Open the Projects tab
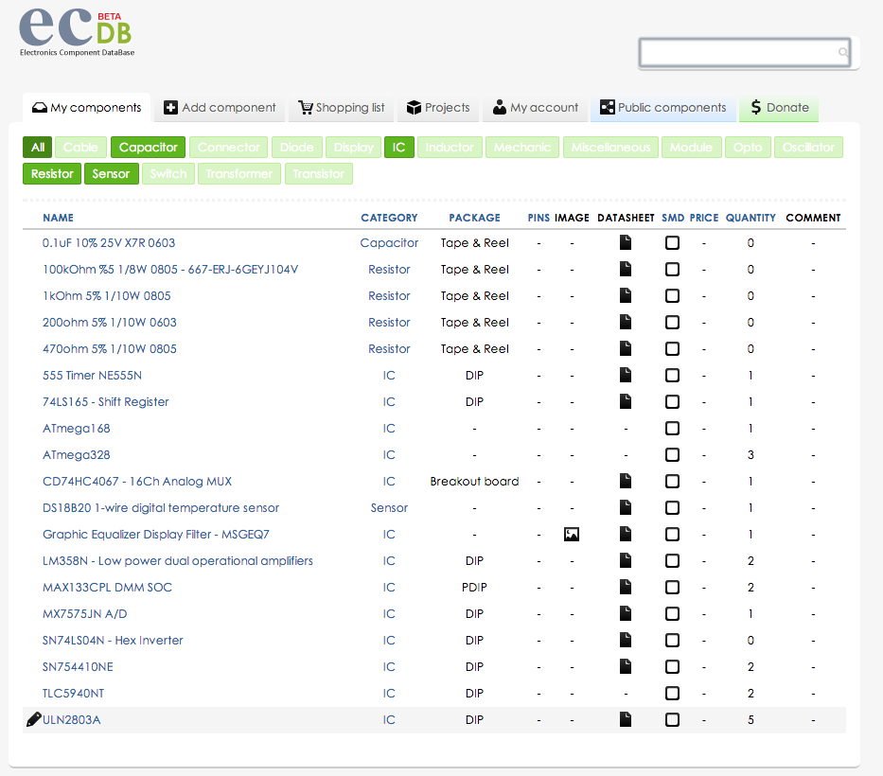This screenshot has width=883, height=776. [438, 108]
